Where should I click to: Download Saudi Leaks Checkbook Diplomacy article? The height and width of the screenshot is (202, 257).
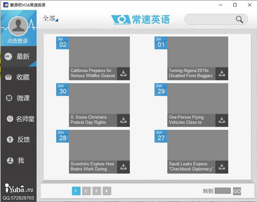pos(221,167)
